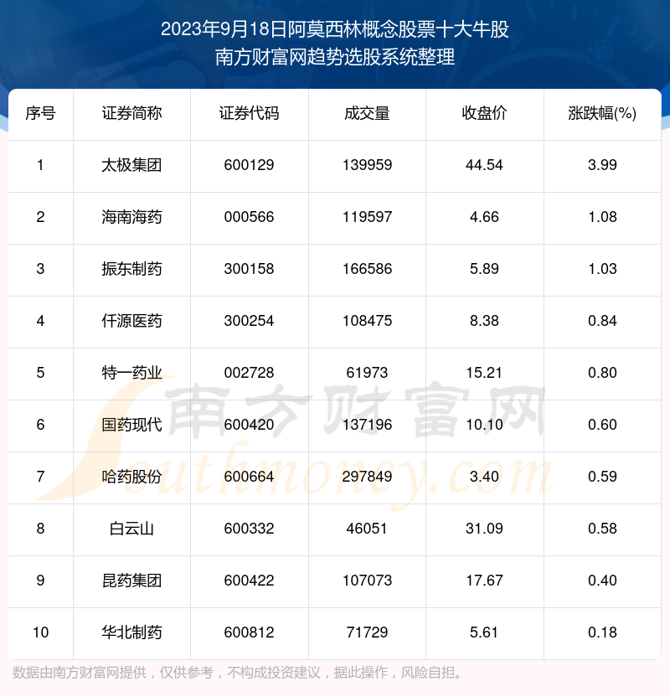
Task: Click closing price 5.89
Action: tap(484, 269)
